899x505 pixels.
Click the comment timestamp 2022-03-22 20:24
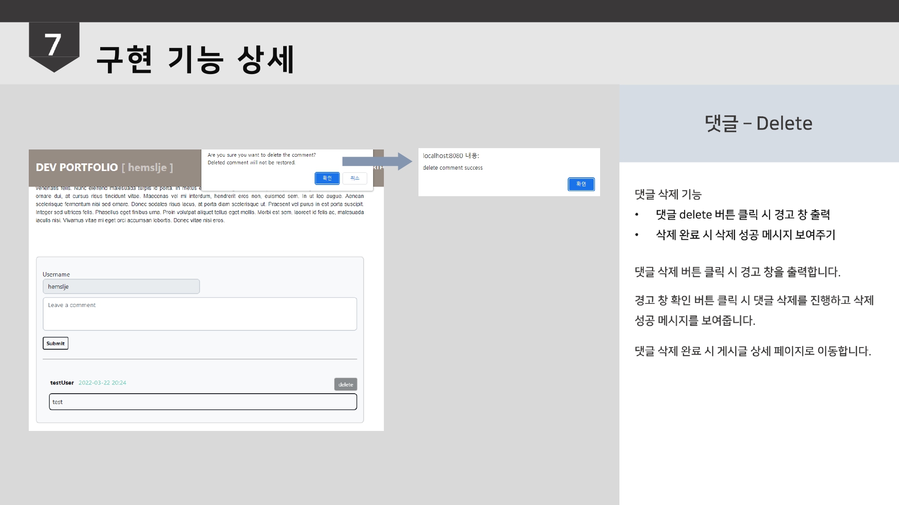102,382
